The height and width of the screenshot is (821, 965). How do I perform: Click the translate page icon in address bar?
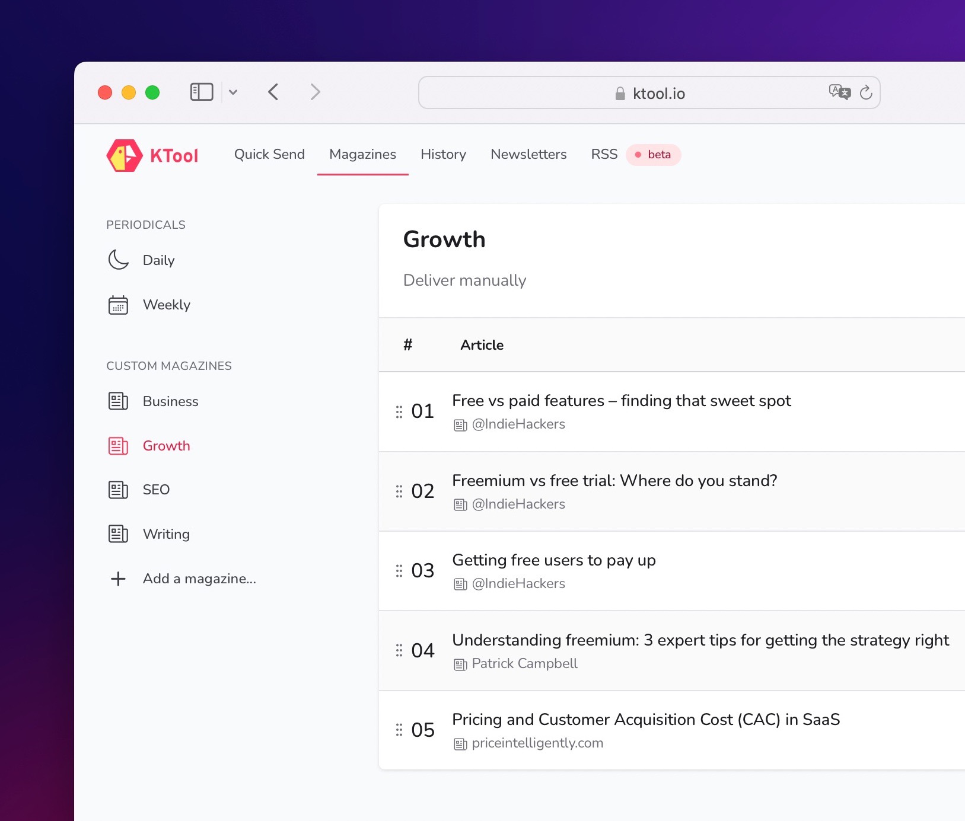[x=839, y=92]
